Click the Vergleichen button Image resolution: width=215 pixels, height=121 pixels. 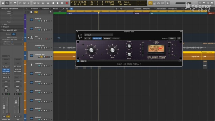[x=97, y=38]
